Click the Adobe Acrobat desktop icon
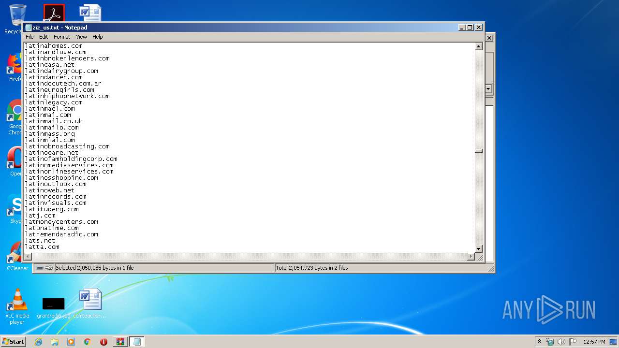Image resolution: width=619 pixels, height=348 pixels. click(x=54, y=13)
